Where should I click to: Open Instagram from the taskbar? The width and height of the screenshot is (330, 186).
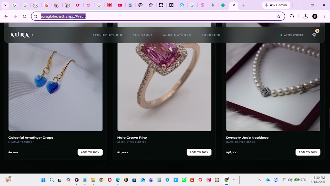[x=208, y=180]
